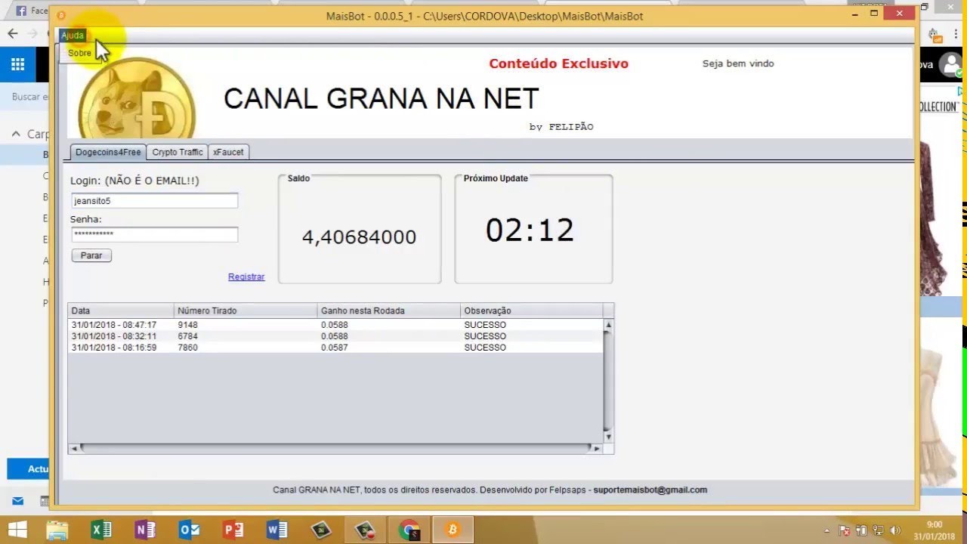967x544 pixels.
Task: Click the MaisBot title bar icon
Action: 61,15
